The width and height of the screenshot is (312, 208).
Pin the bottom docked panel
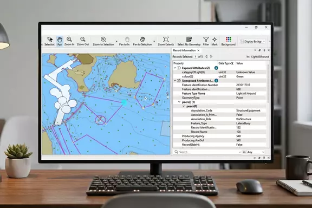(264, 158)
